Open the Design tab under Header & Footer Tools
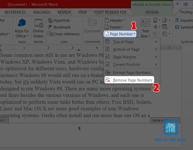Viewport: 193px width, 150px height. 152,12
